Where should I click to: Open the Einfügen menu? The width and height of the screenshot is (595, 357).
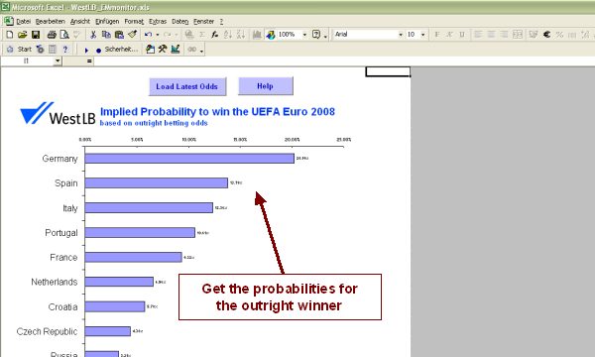pos(107,21)
